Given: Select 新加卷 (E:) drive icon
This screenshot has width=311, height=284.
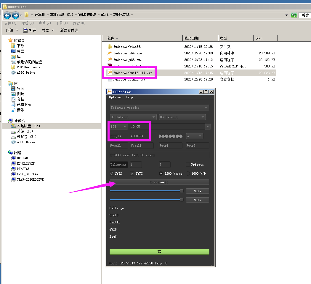Looking at the screenshot, I should coord(13,137).
